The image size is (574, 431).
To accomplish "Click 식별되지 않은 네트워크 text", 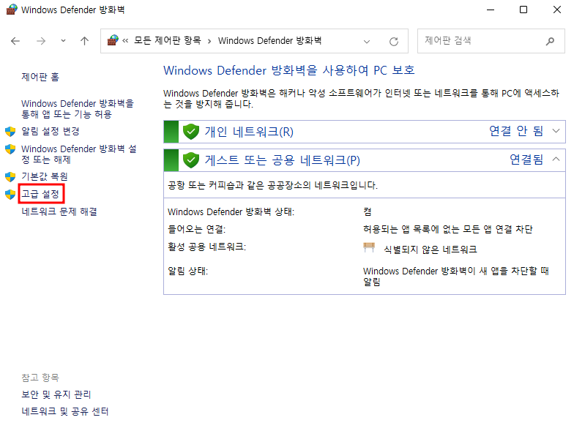I will point(430,250).
